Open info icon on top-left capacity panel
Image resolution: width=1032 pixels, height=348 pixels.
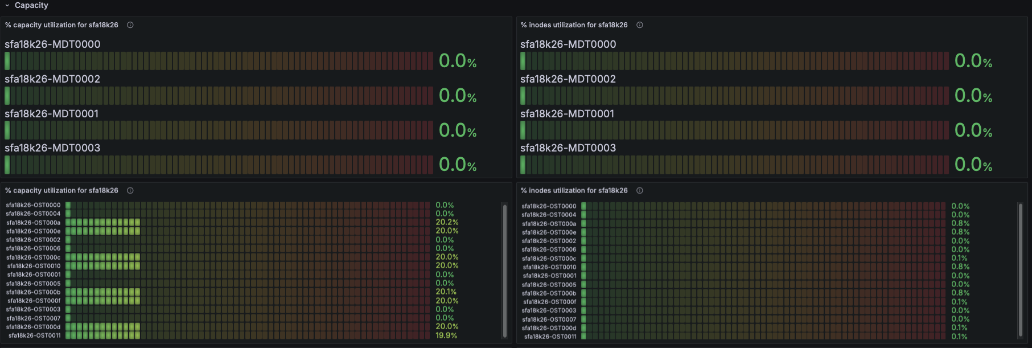(130, 25)
